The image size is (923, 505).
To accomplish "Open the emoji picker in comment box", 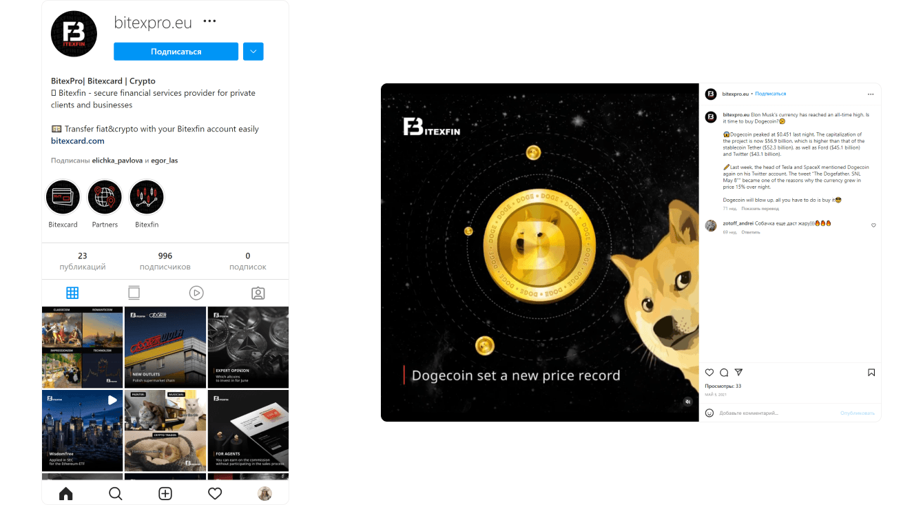I will 709,413.
